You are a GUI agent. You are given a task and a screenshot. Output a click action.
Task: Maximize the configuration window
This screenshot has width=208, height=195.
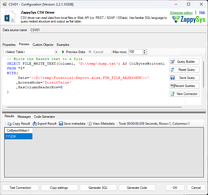pyautogui.click(x=188, y=4)
